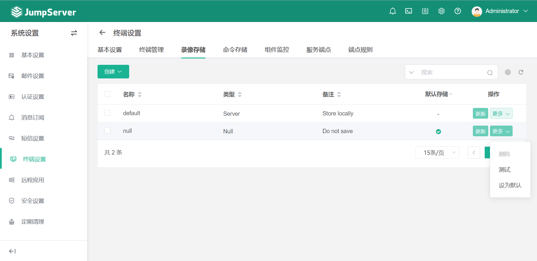Tick the checkbox for the default row
Viewport: 537px width, 261px height.
[x=107, y=113]
